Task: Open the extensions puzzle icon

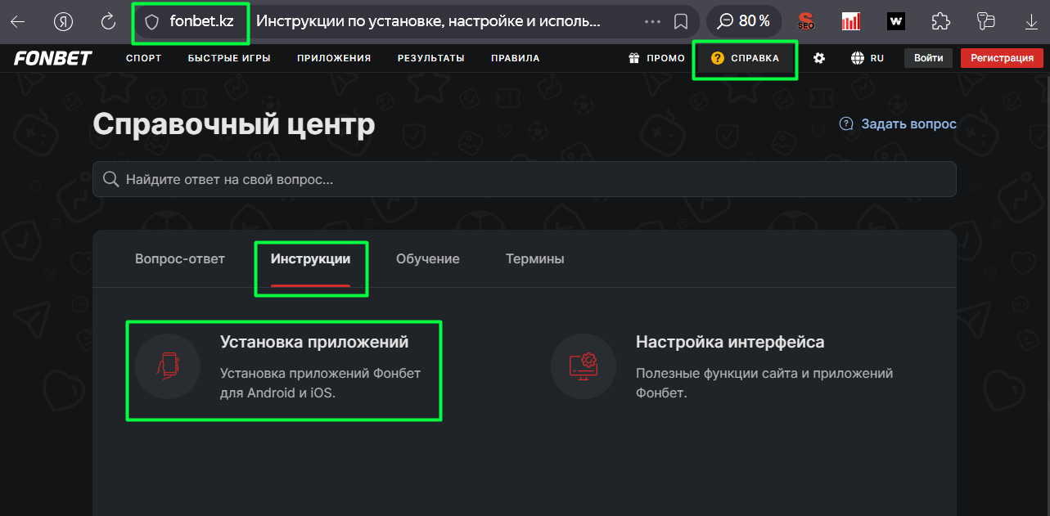Action: [x=941, y=21]
